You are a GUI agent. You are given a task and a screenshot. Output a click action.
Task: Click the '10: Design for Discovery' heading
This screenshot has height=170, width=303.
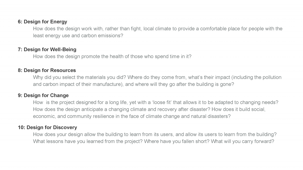[x=47, y=127]
